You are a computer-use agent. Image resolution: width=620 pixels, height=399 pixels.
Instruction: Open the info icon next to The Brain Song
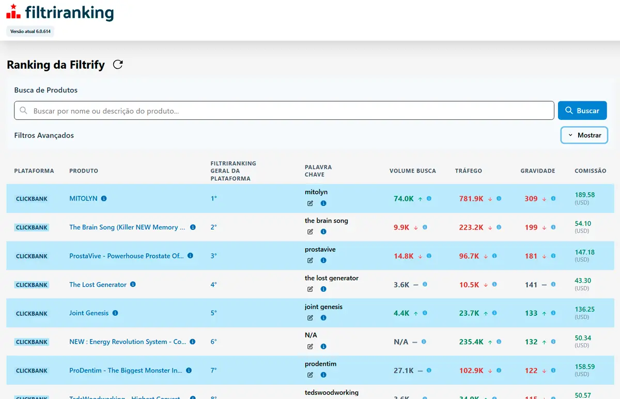[192, 227]
